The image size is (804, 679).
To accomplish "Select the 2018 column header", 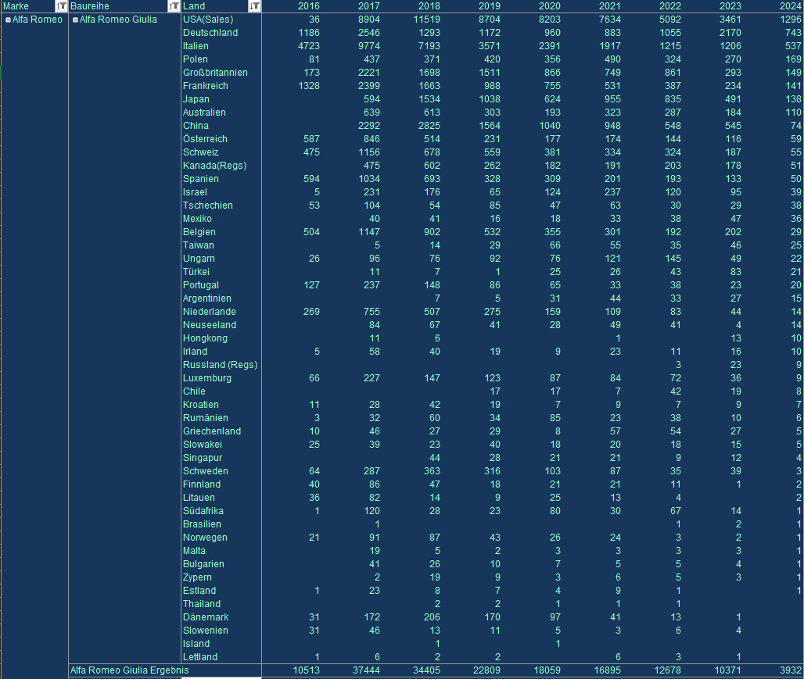I will (x=429, y=6).
